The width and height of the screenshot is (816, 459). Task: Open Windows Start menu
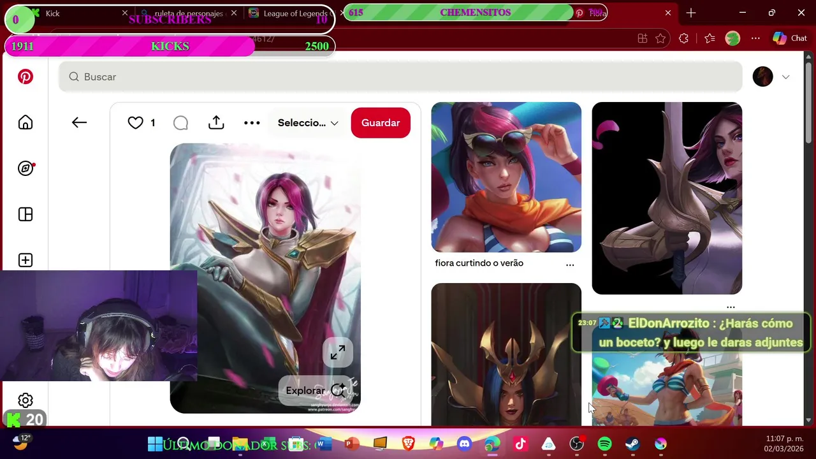pos(155,444)
